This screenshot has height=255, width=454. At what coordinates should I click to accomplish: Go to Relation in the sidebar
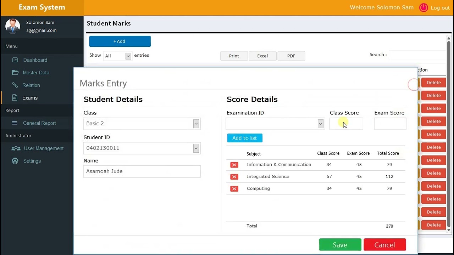[31, 85]
